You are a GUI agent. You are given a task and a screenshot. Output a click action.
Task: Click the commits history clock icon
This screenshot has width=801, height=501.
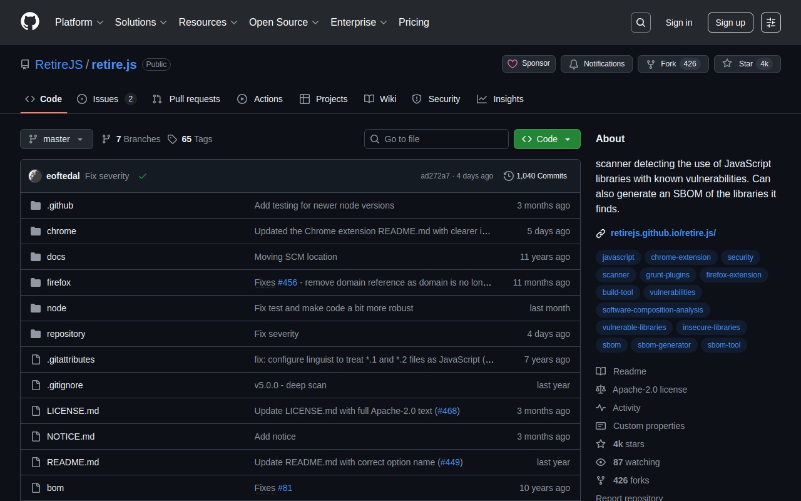509,176
